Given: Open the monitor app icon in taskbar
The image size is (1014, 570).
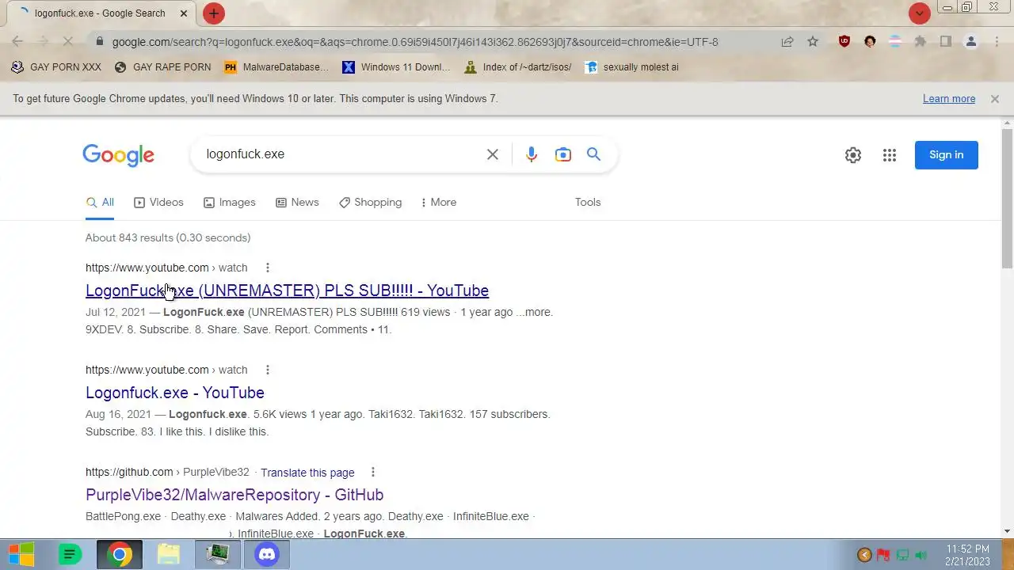Looking at the screenshot, I should [218, 554].
